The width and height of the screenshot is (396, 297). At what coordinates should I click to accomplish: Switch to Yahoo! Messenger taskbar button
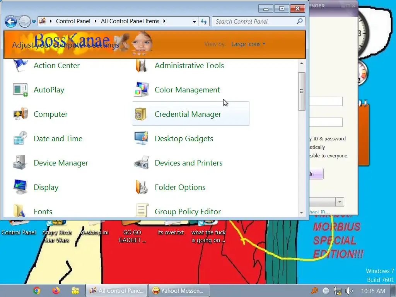179,291
